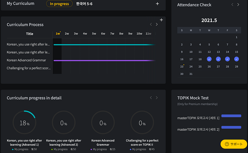The height and width of the screenshot is (153, 248).
Task: Go to next page of Curriculum Process
Action: pyautogui.click(x=157, y=24)
